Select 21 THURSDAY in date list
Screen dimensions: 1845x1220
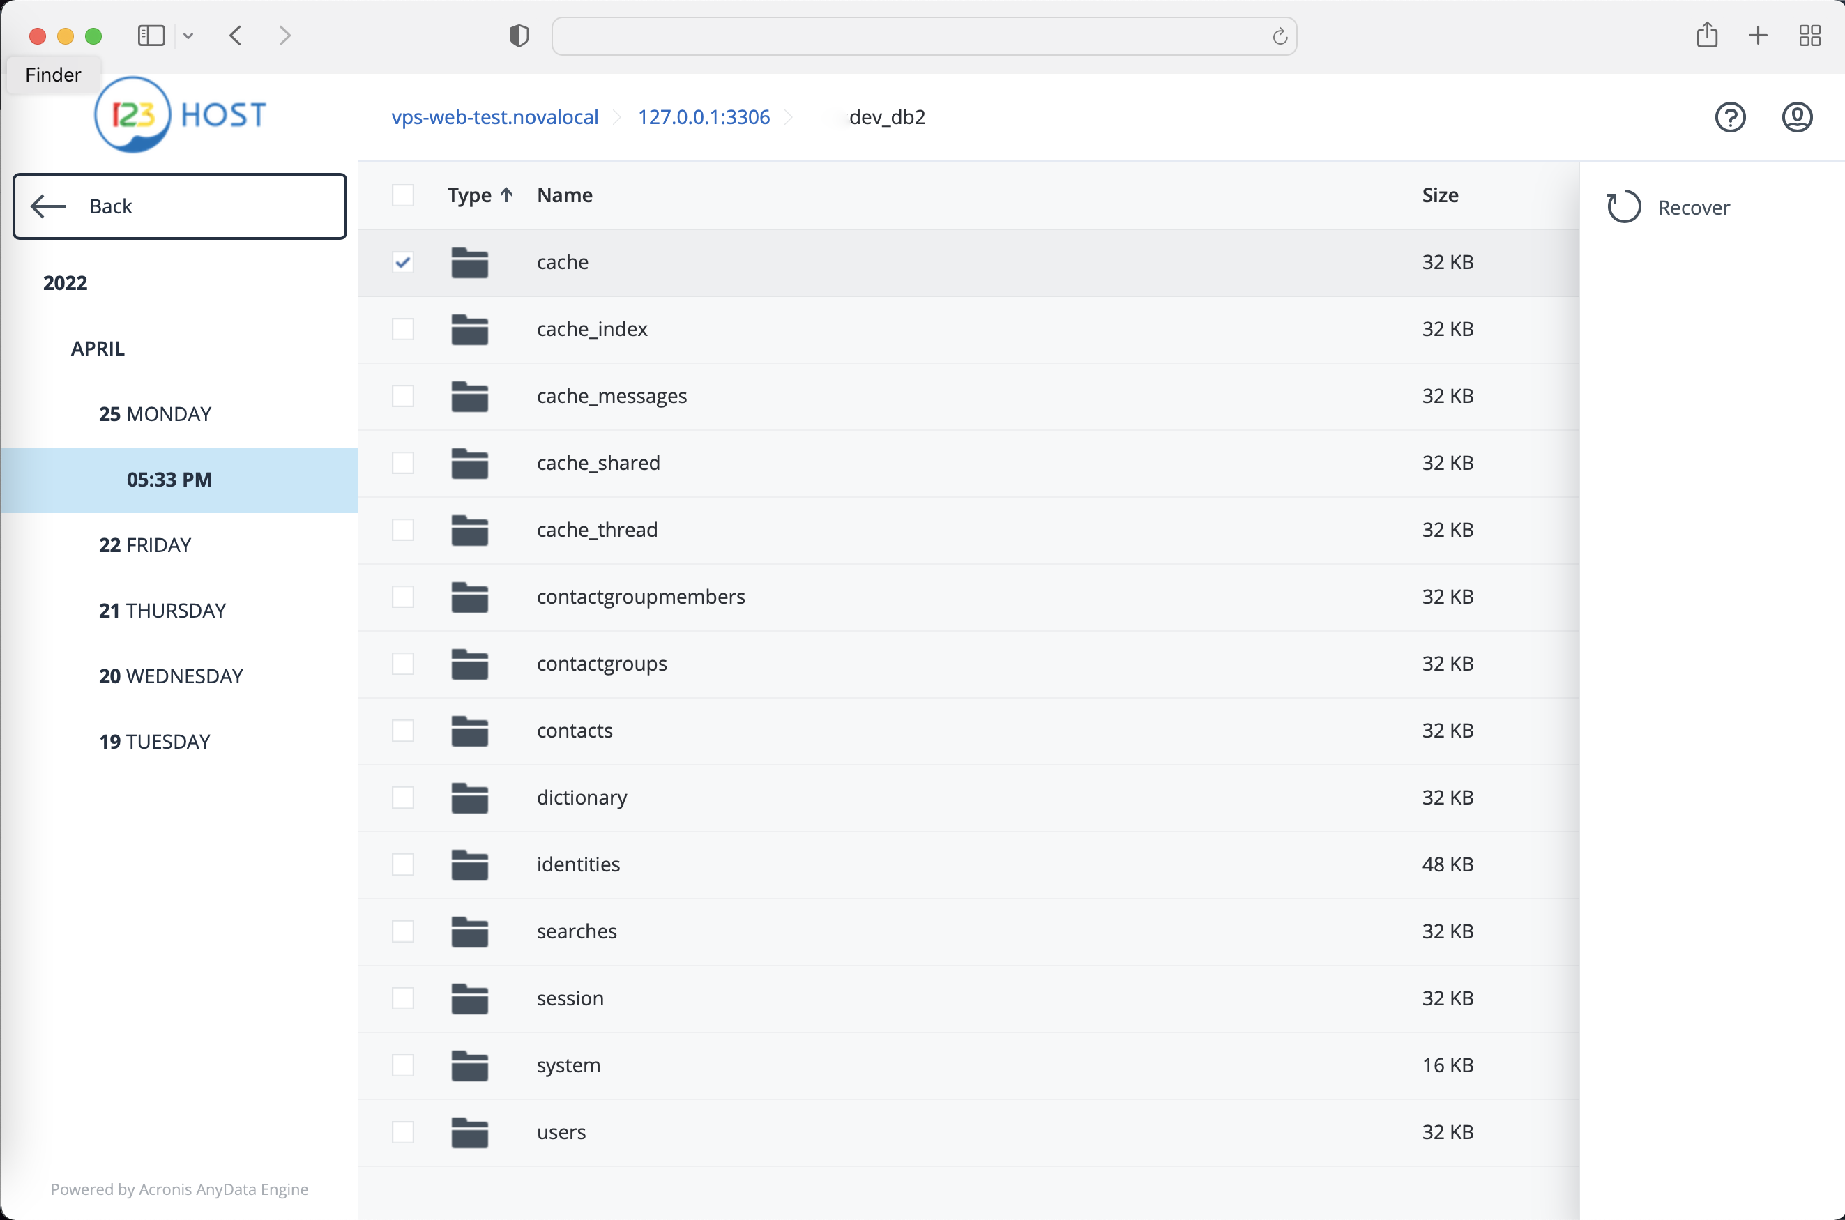(162, 610)
